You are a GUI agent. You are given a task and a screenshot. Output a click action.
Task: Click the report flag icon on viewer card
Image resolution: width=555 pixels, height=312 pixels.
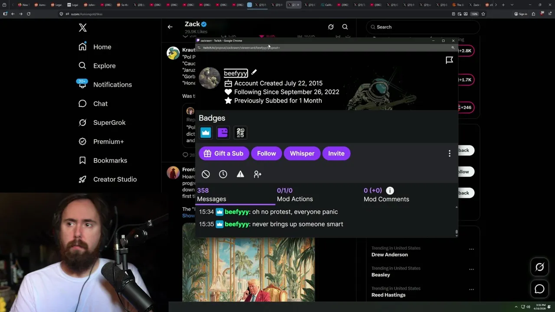[x=449, y=60]
